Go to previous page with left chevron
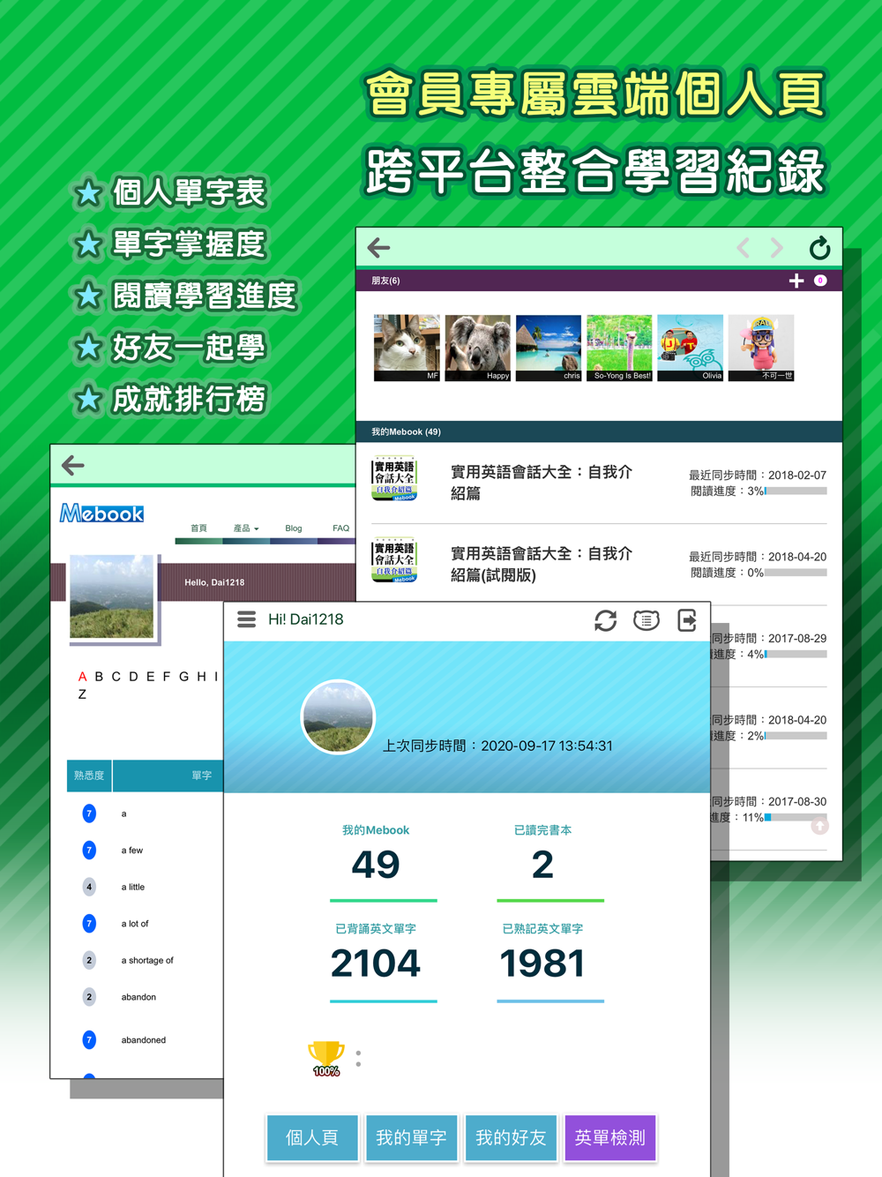This screenshot has height=1177, width=882. pos(744,248)
